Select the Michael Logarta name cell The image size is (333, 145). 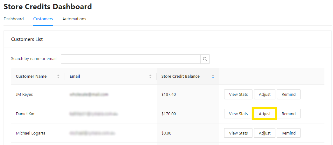(x=31, y=133)
